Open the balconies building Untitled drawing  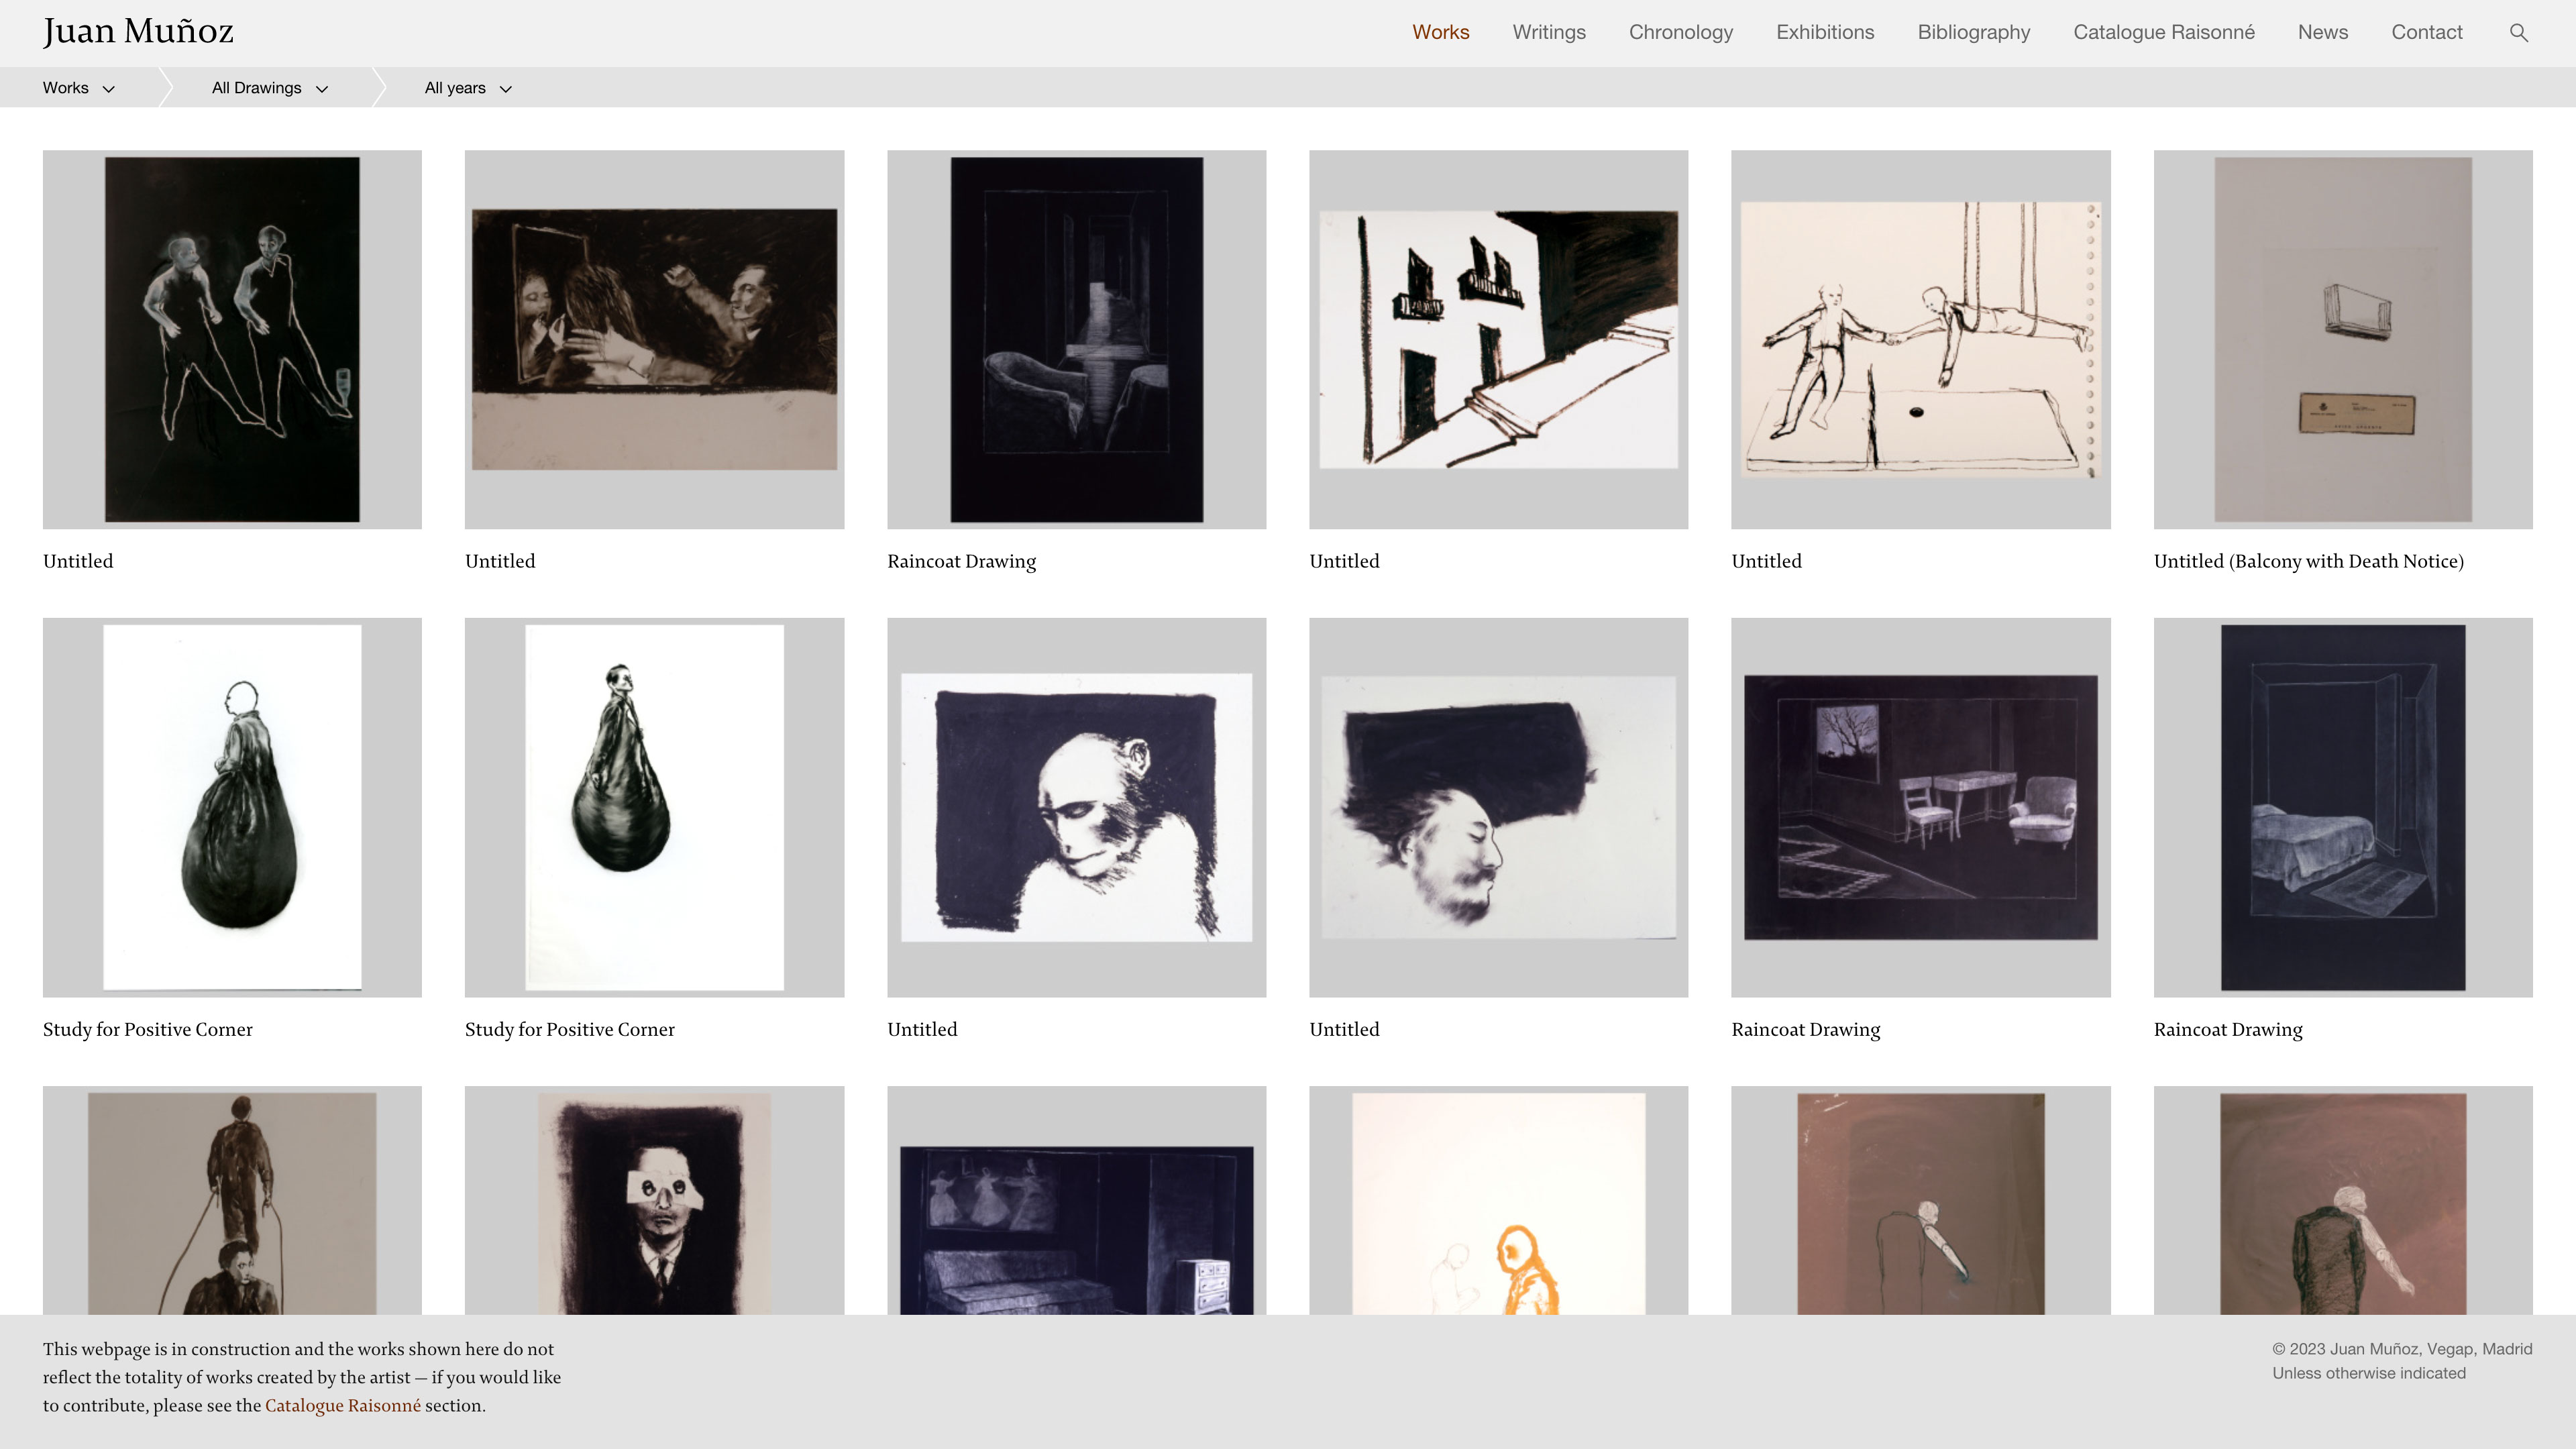pos(1498,339)
